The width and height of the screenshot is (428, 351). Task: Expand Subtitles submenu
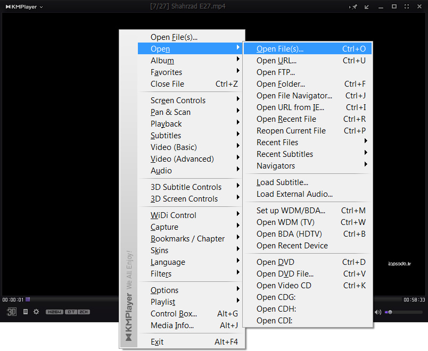point(191,136)
